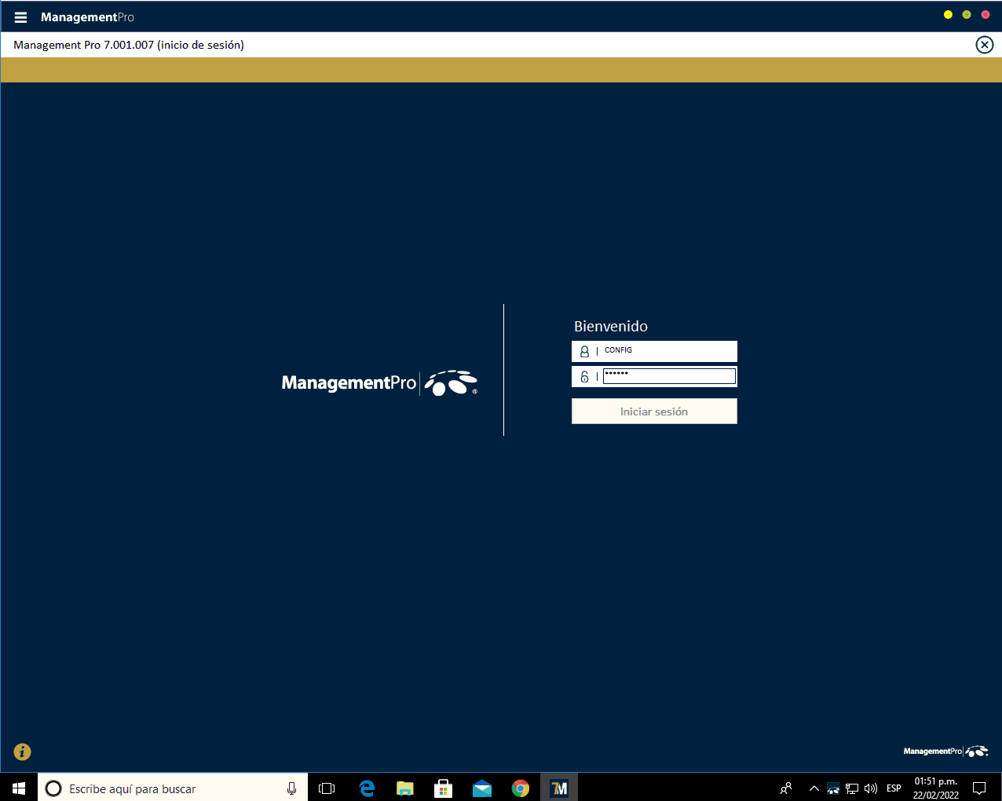Launch Microsoft Edge from taskbar

[367, 788]
